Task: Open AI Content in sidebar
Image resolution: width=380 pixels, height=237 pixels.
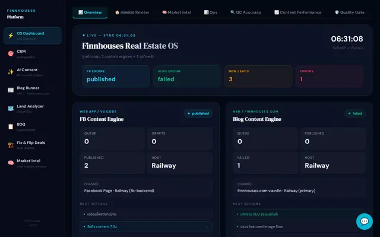Action: pyautogui.click(x=33, y=72)
